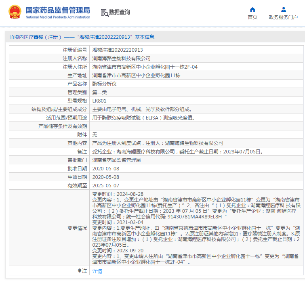Click 其他内容 value 产品为注册人制度试点

pyautogui.click(x=158, y=143)
